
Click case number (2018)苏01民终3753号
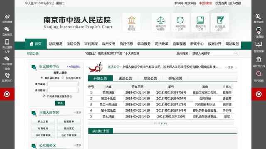(171, 93)
